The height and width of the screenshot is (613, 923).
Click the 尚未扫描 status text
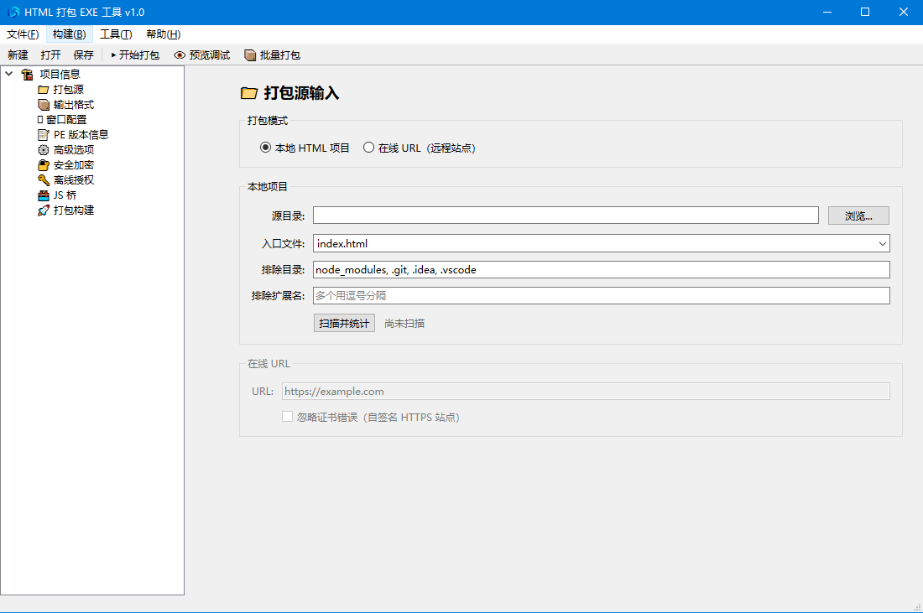(x=404, y=324)
